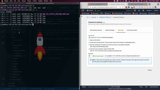Open the Services grid menu

pos(90,10)
